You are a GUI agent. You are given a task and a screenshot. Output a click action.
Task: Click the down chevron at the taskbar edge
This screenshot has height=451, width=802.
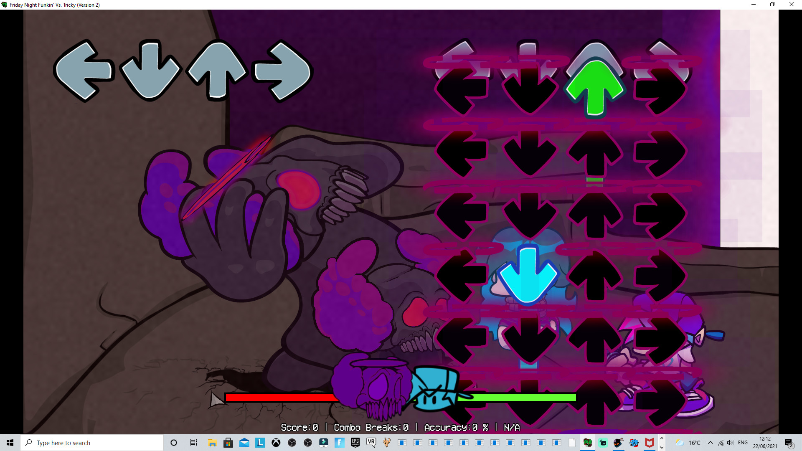(x=662, y=447)
